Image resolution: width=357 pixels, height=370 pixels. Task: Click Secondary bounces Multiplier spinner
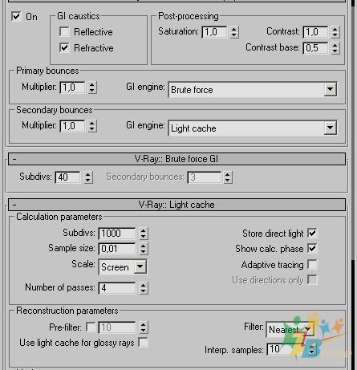coord(92,126)
